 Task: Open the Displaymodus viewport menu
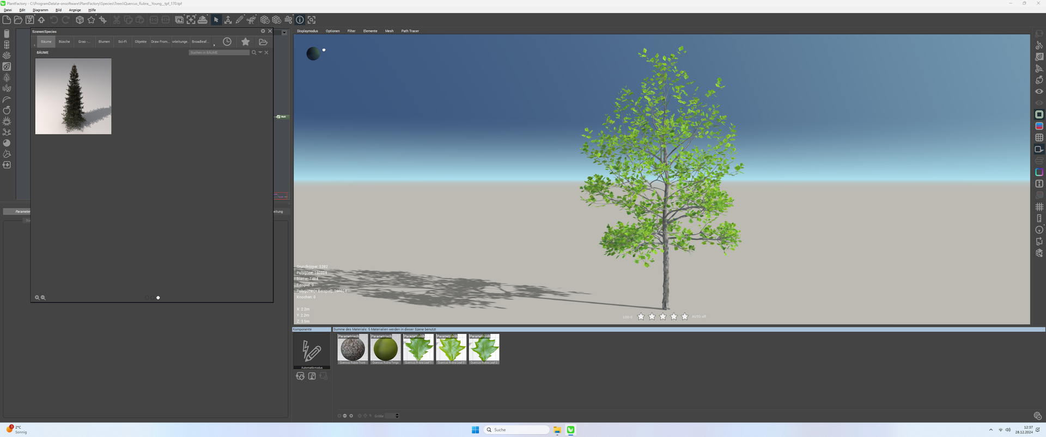(307, 31)
